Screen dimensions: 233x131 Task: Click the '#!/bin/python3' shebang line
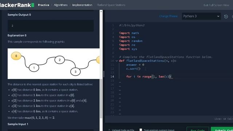132,25
